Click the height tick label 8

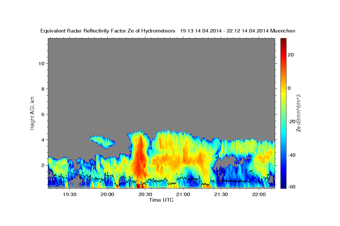pyautogui.click(x=43, y=89)
